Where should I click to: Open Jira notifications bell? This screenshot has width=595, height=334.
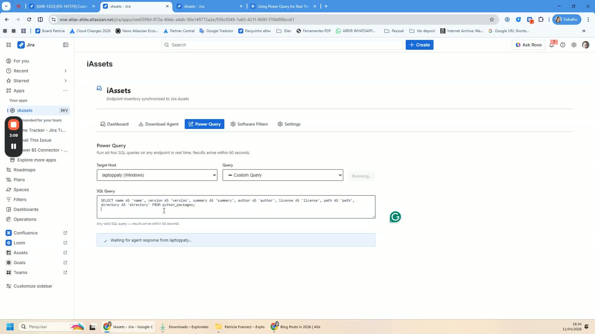(552, 45)
